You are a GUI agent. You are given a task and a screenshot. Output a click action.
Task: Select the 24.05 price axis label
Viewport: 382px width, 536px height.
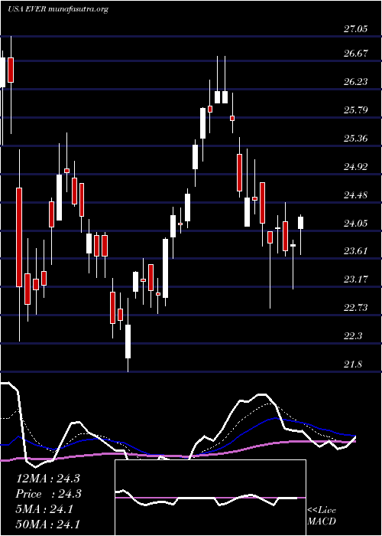[355, 224]
